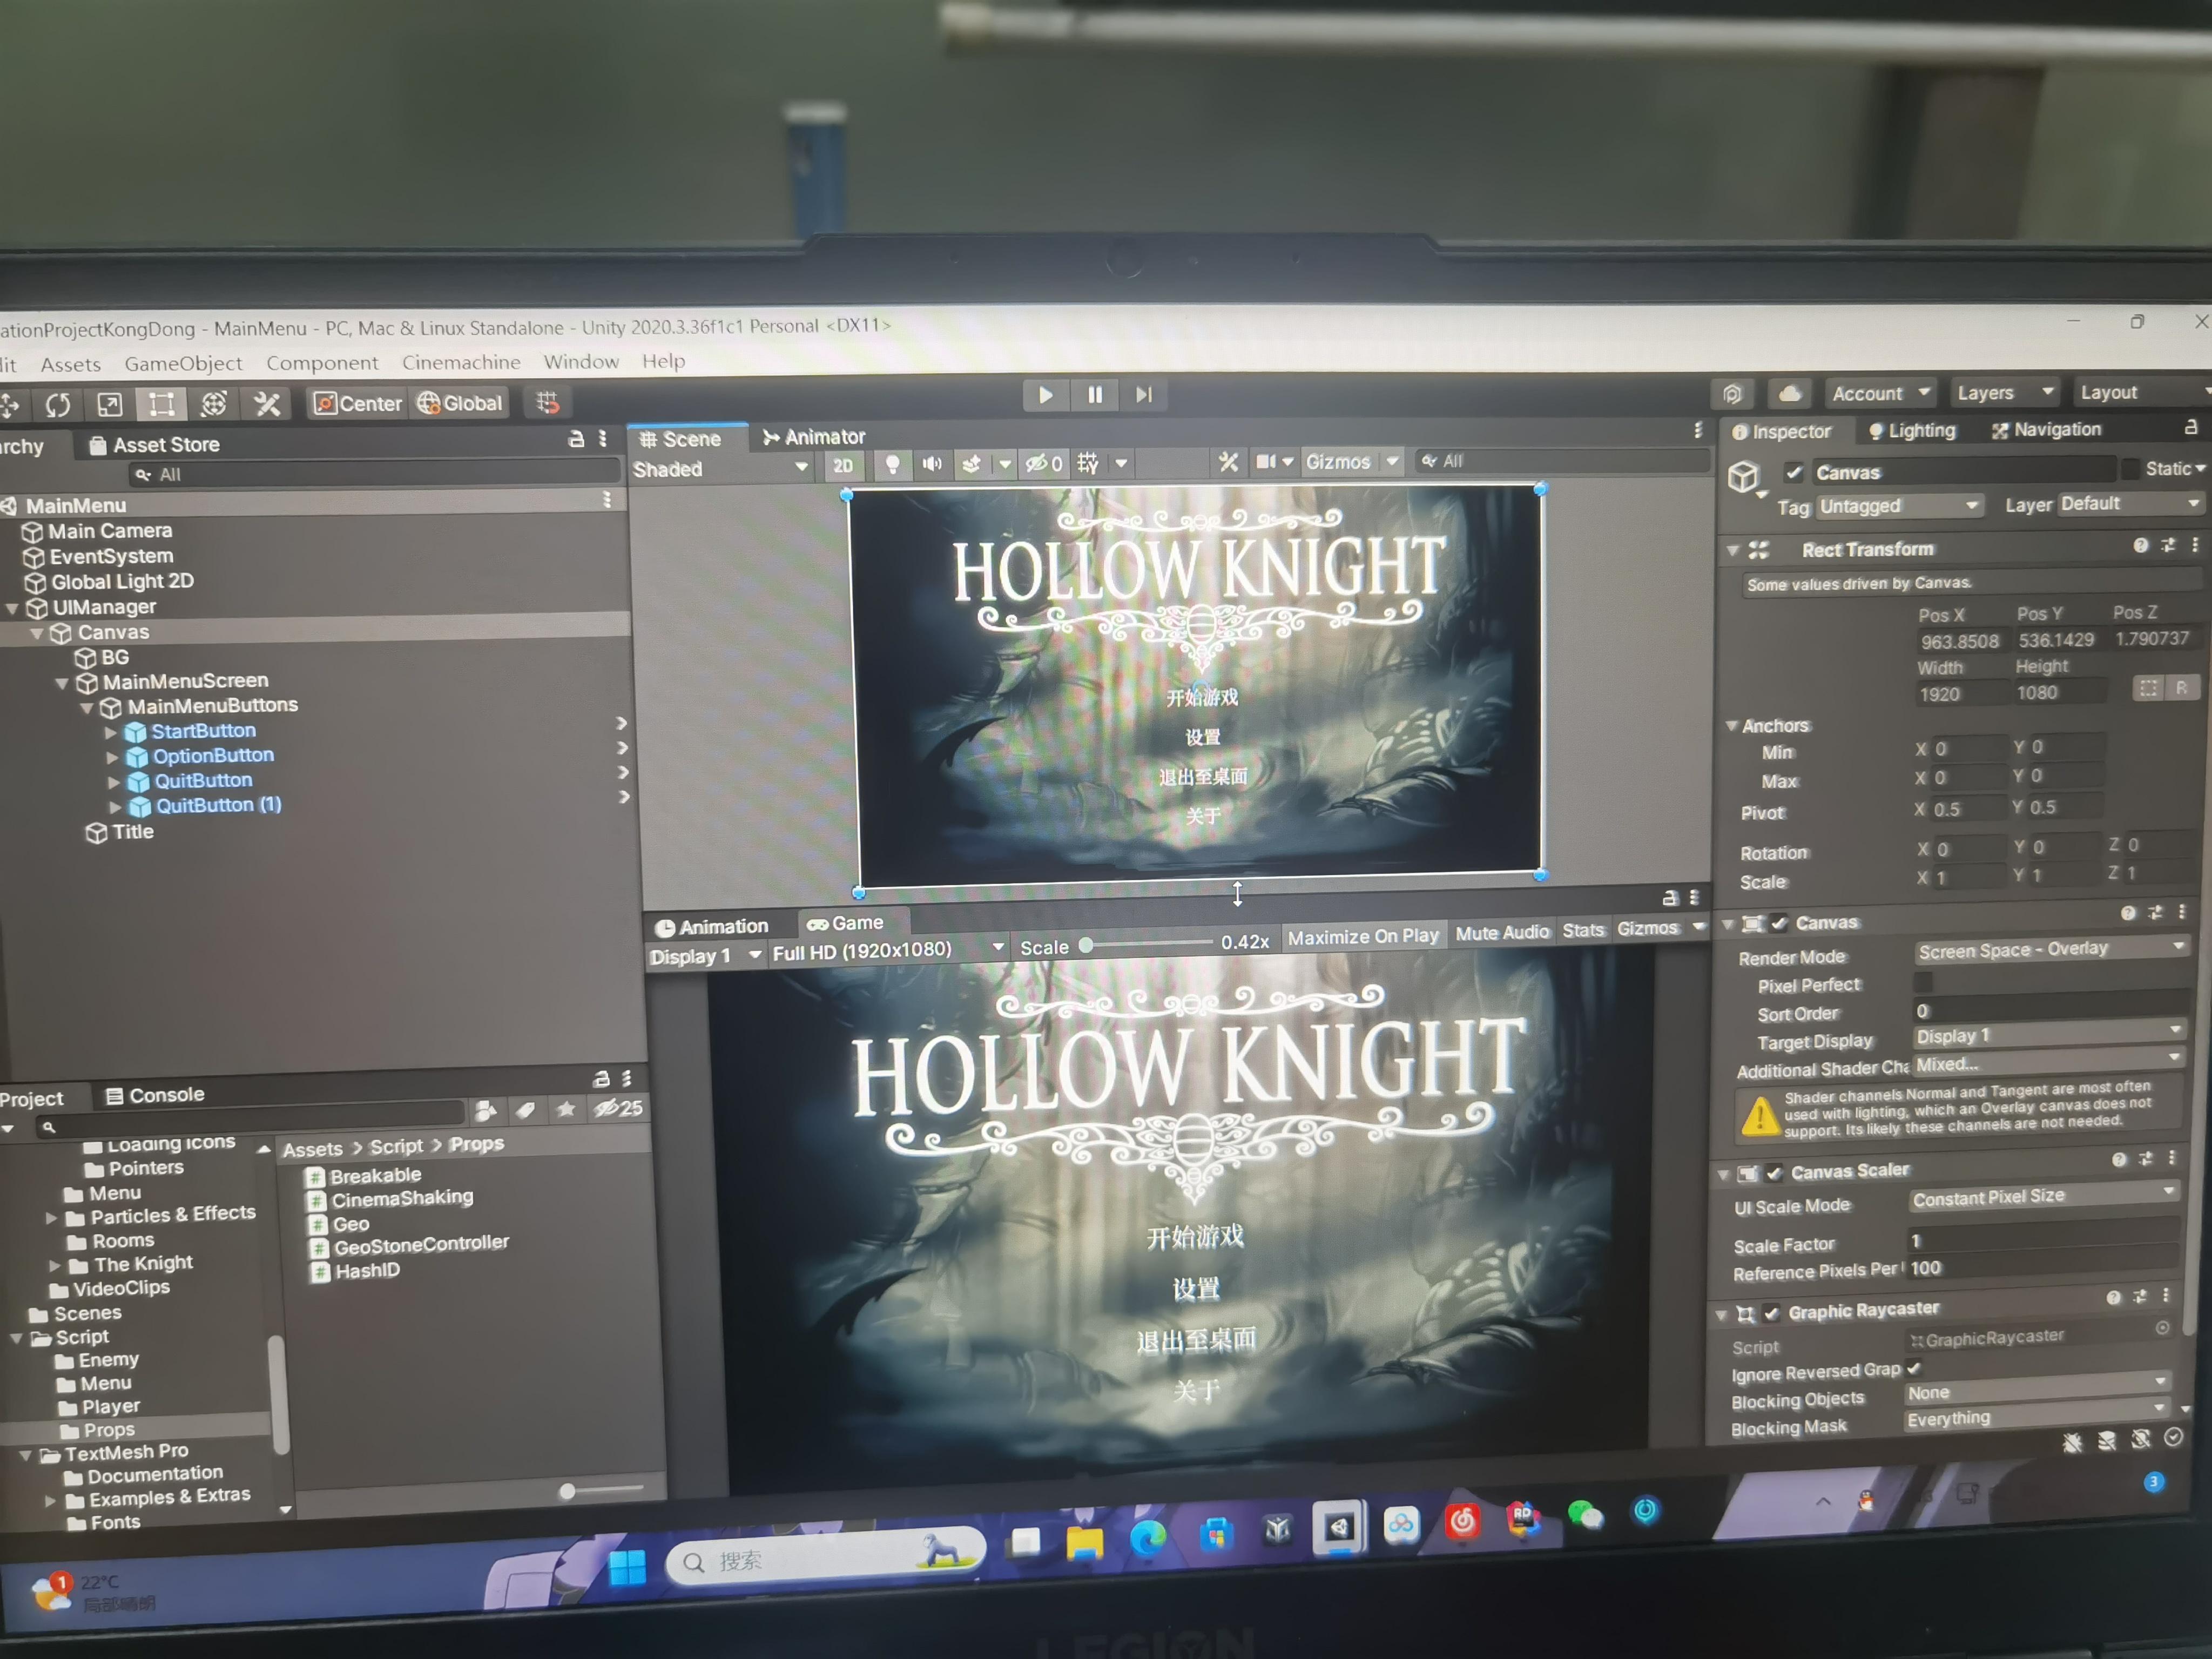2212x1659 pixels.
Task: Search by type in Project panel
Action: pyautogui.click(x=486, y=1111)
